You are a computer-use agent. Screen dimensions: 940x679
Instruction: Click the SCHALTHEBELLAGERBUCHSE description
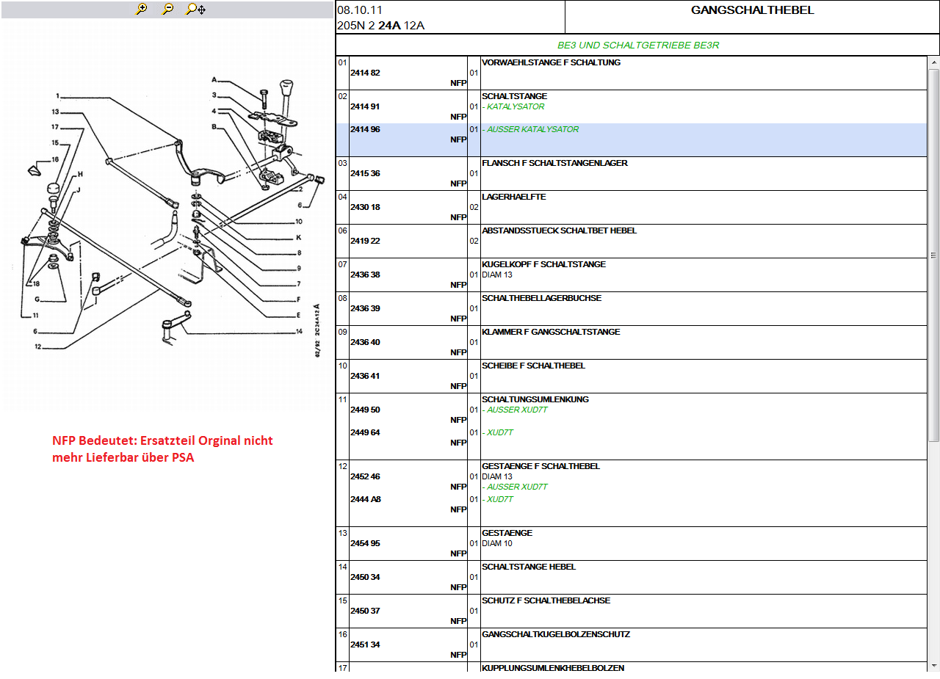coord(541,298)
